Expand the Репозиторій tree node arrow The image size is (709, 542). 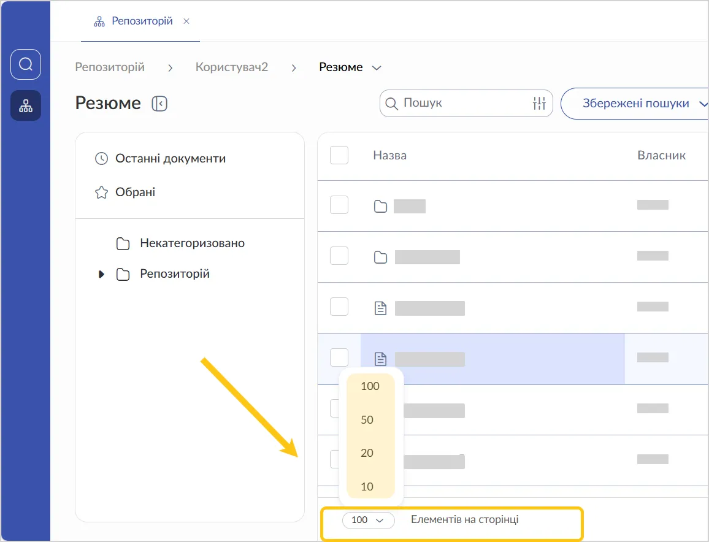(102, 274)
